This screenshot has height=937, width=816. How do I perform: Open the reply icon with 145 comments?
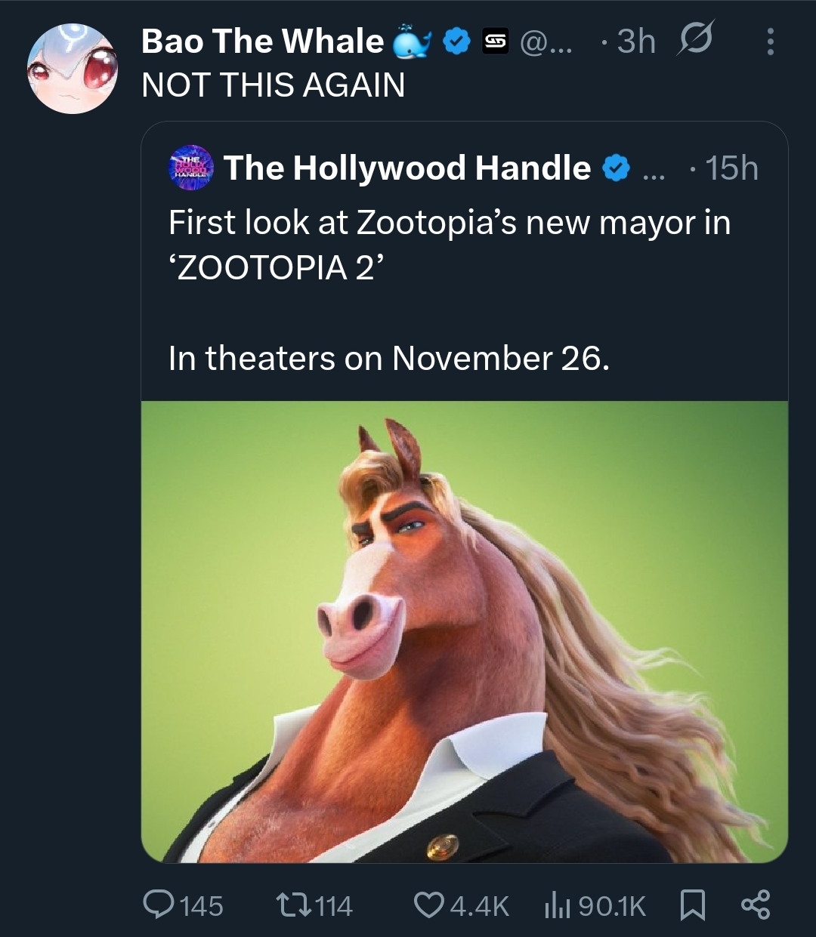pyautogui.click(x=159, y=905)
